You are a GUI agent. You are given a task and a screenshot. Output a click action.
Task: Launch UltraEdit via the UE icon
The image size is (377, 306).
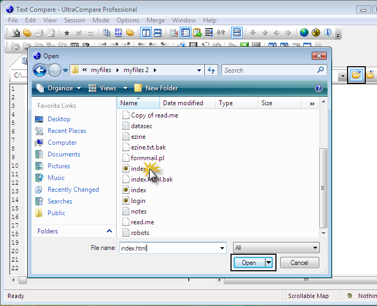316,33
